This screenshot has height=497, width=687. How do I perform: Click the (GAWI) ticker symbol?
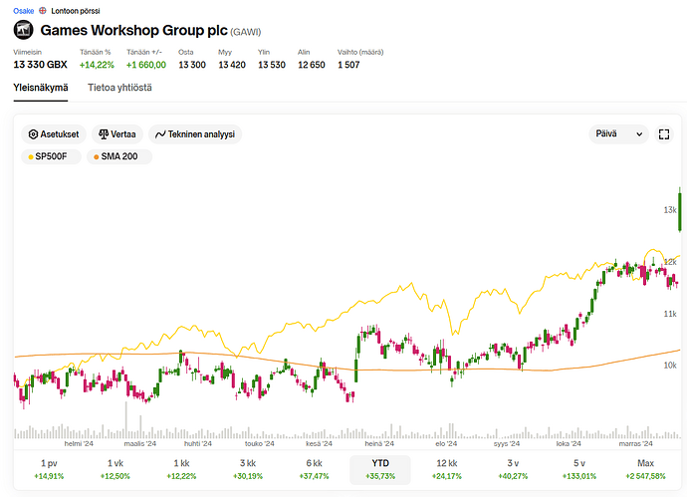point(245,32)
